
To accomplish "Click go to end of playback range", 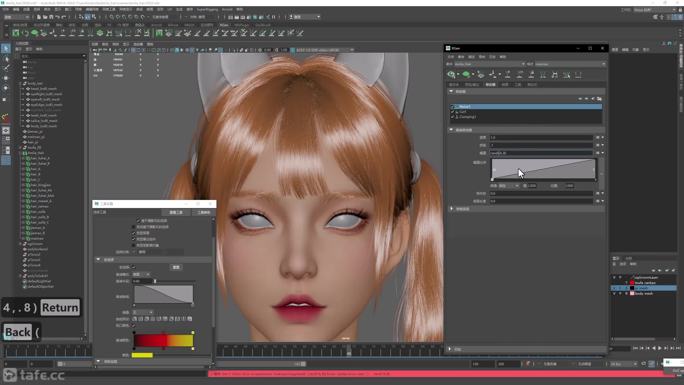I will click(678, 348).
